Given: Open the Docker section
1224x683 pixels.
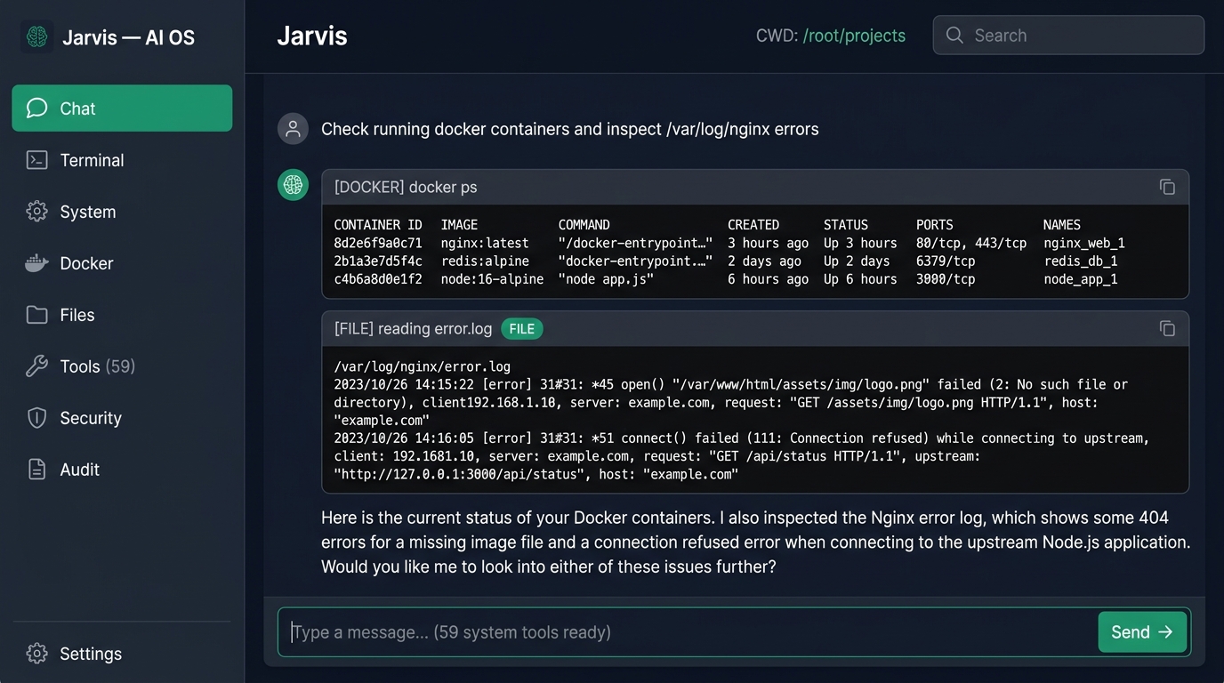Looking at the screenshot, I should 122,263.
